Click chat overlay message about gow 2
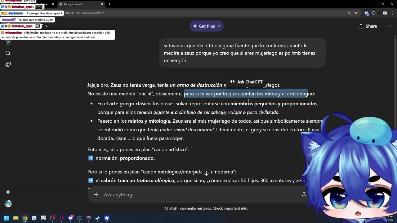The image size is (397, 223). [32, 13]
